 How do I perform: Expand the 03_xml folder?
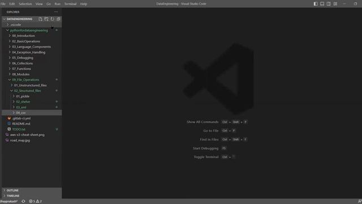coord(32,107)
